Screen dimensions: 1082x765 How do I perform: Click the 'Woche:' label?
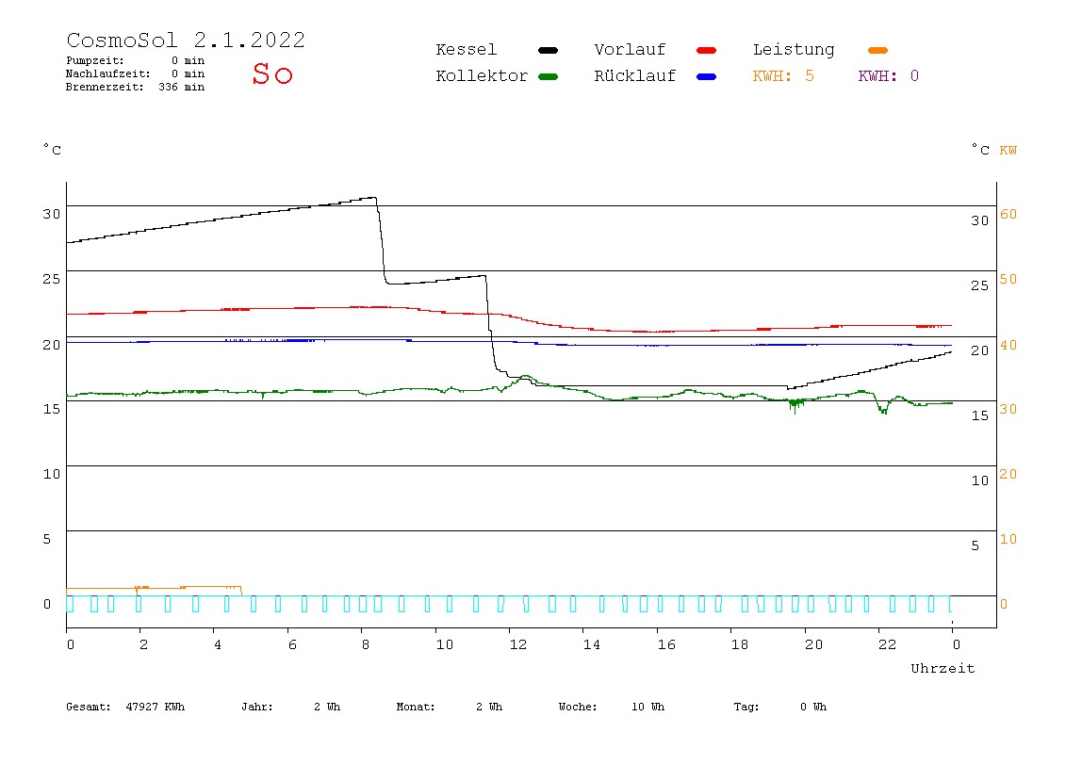click(x=578, y=707)
